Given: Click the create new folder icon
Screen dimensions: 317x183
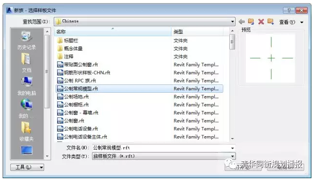Looking at the screenshot, I should tap(270, 21).
